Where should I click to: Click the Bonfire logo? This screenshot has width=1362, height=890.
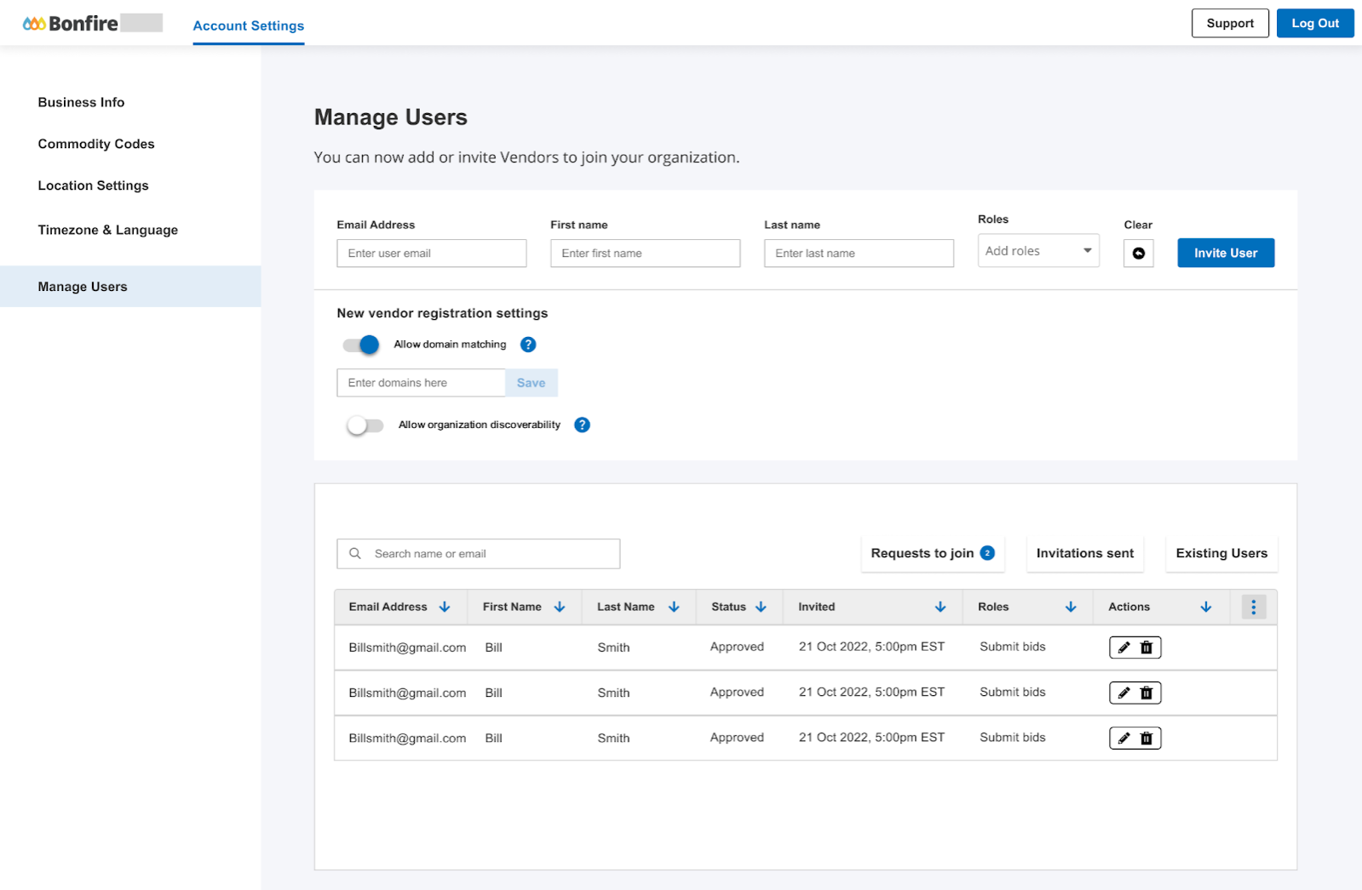click(x=71, y=23)
